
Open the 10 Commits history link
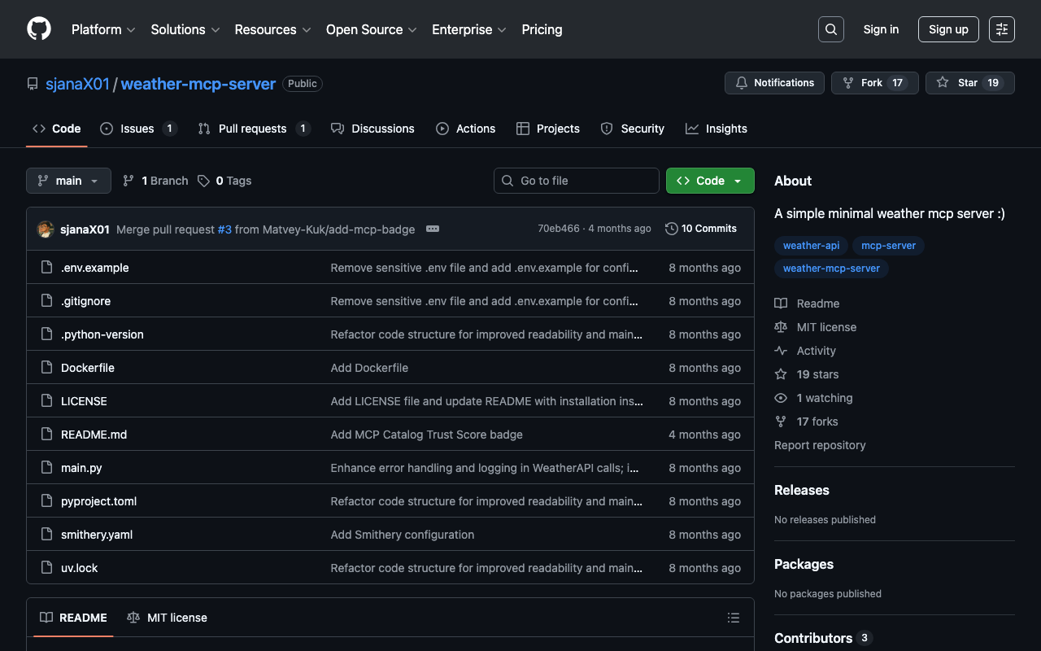701,229
